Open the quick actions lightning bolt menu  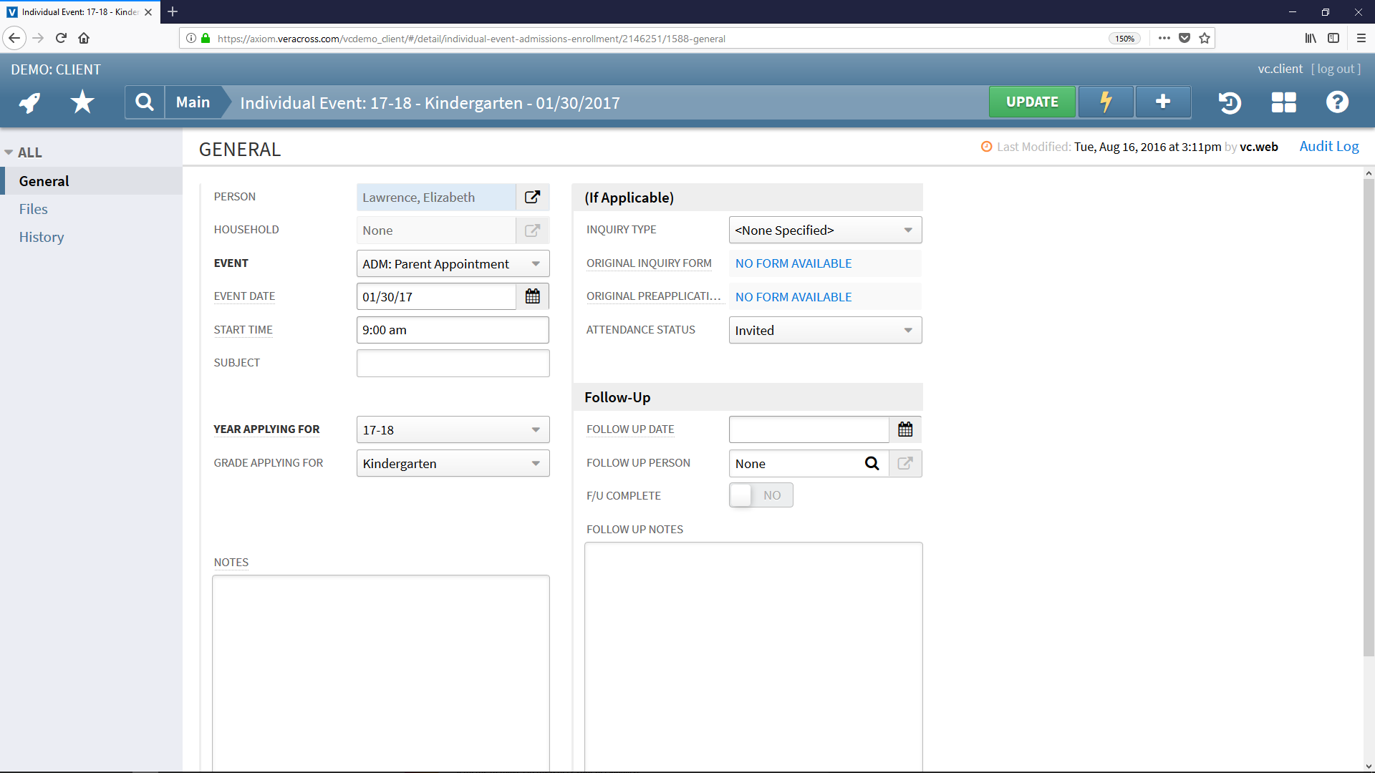tap(1105, 102)
